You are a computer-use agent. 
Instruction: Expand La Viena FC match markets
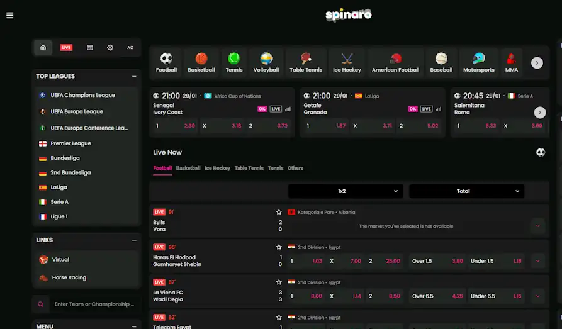[x=537, y=296]
